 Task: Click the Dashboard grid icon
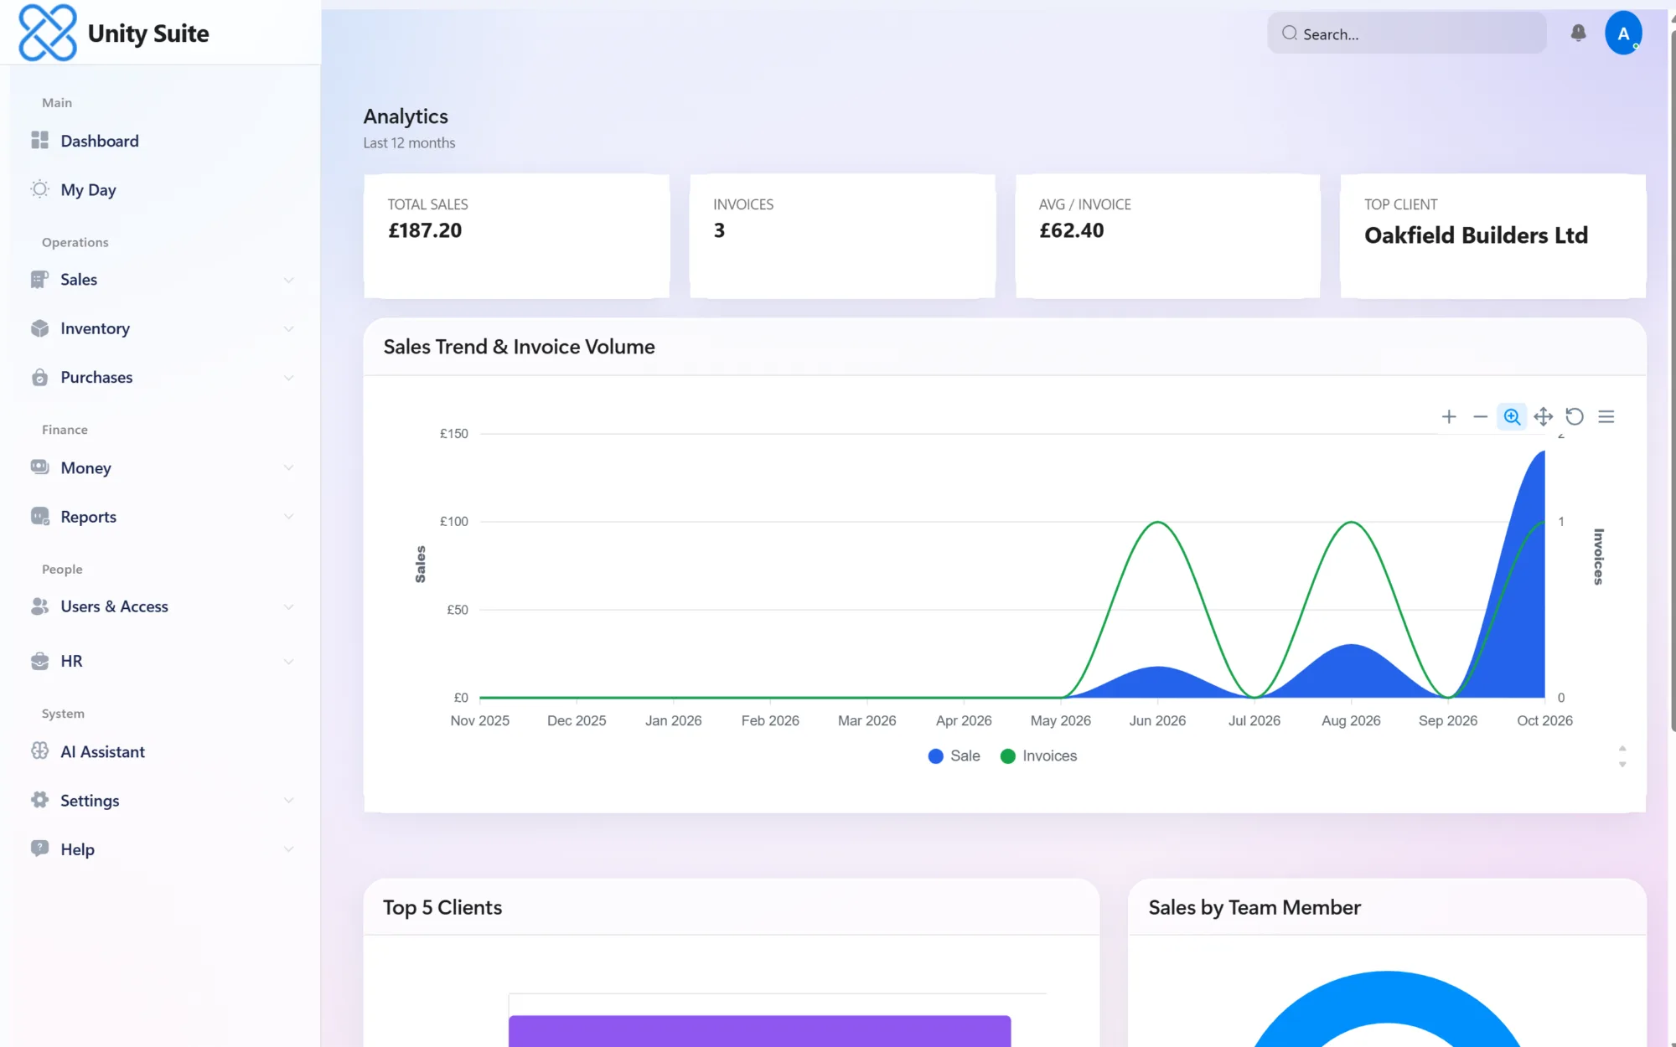(39, 141)
